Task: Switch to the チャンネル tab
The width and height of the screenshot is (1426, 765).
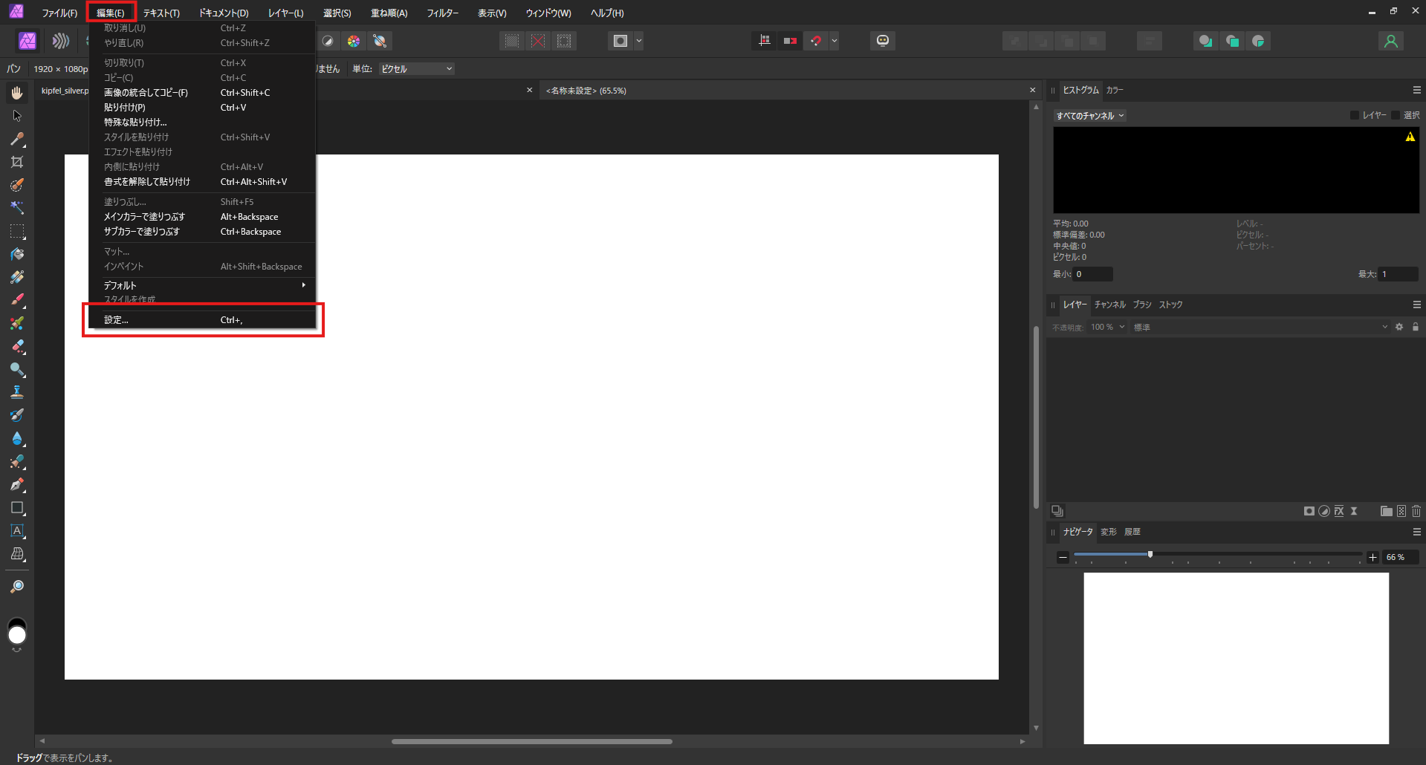Action: 1109,305
